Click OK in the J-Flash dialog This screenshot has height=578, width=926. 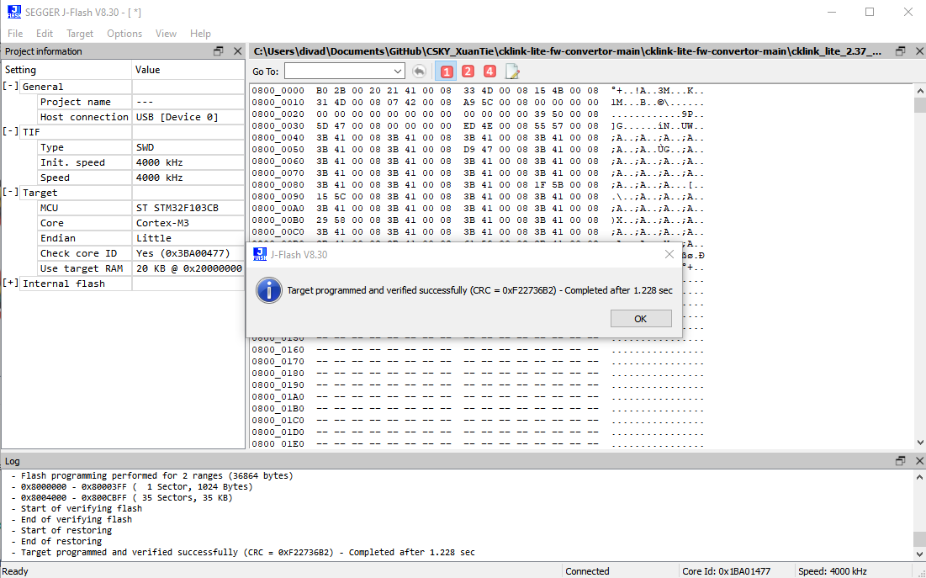641,319
